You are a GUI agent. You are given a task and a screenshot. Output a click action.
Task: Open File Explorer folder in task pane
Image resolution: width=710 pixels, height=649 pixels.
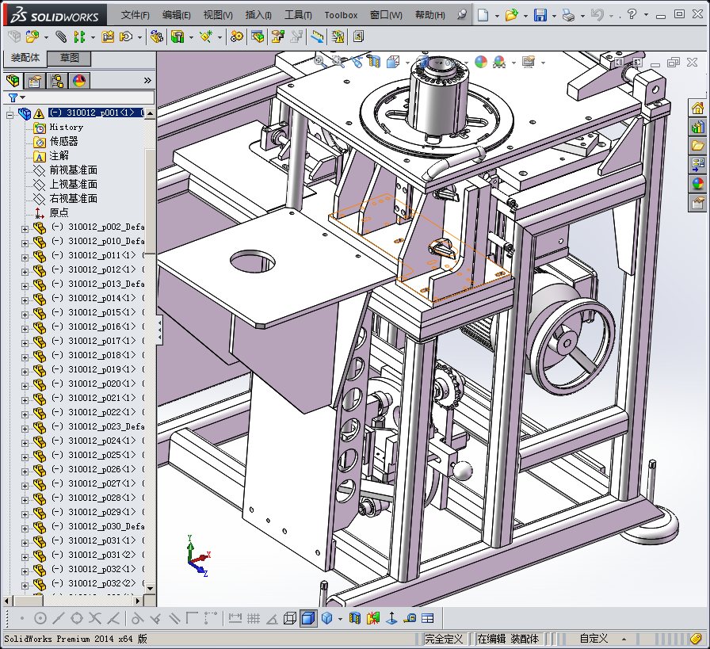[697, 146]
